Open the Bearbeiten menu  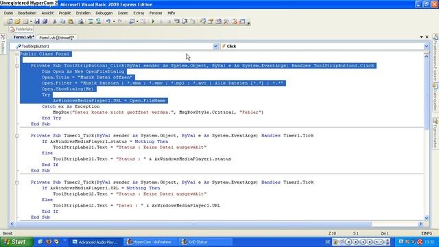[x=27, y=13]
